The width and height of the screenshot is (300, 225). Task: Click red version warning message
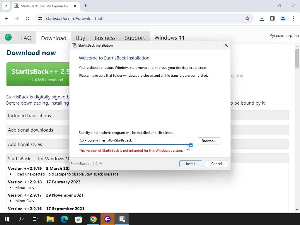tap(131, 151)
